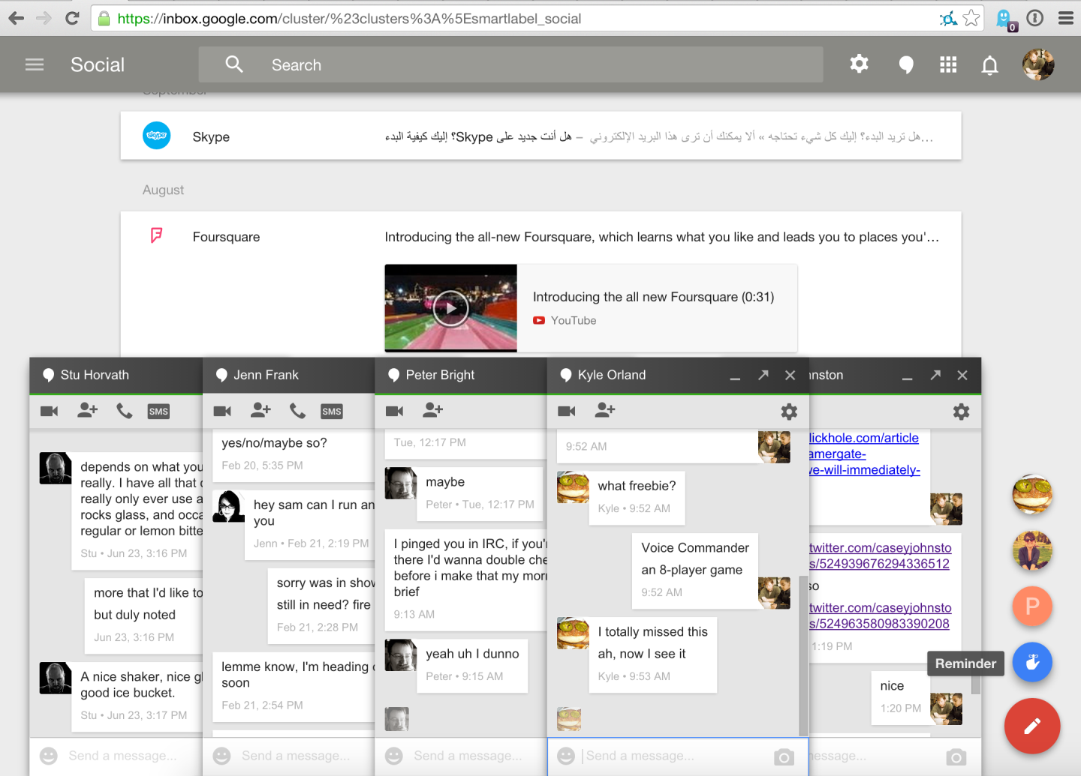Start a video call with Stu Horvath
1081x776 pixels.
click(49, 411)
